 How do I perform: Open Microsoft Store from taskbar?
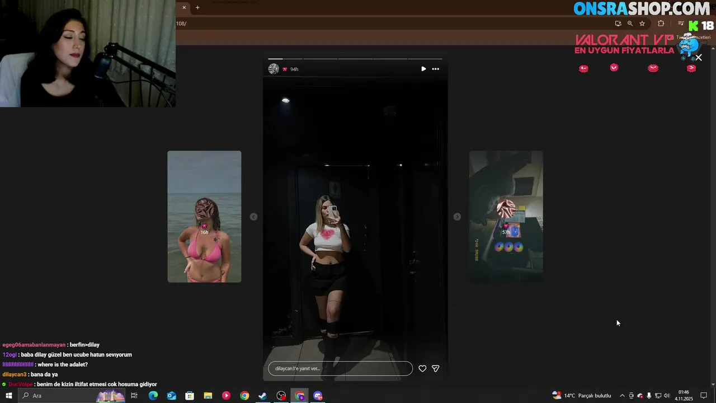click(x=190, y=396)
